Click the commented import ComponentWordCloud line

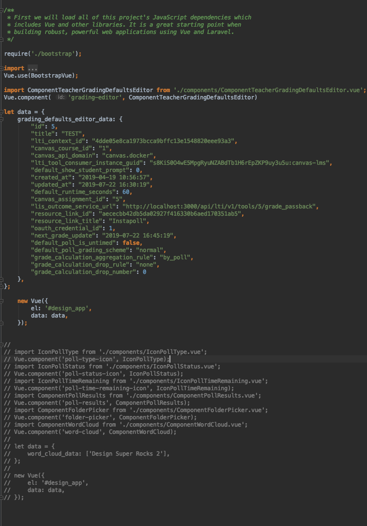126,425
